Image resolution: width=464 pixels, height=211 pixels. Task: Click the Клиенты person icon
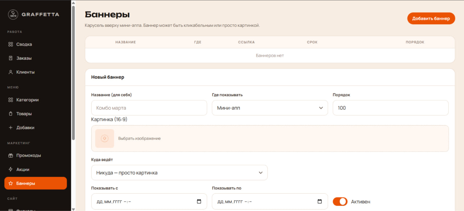tap(11, 72)
